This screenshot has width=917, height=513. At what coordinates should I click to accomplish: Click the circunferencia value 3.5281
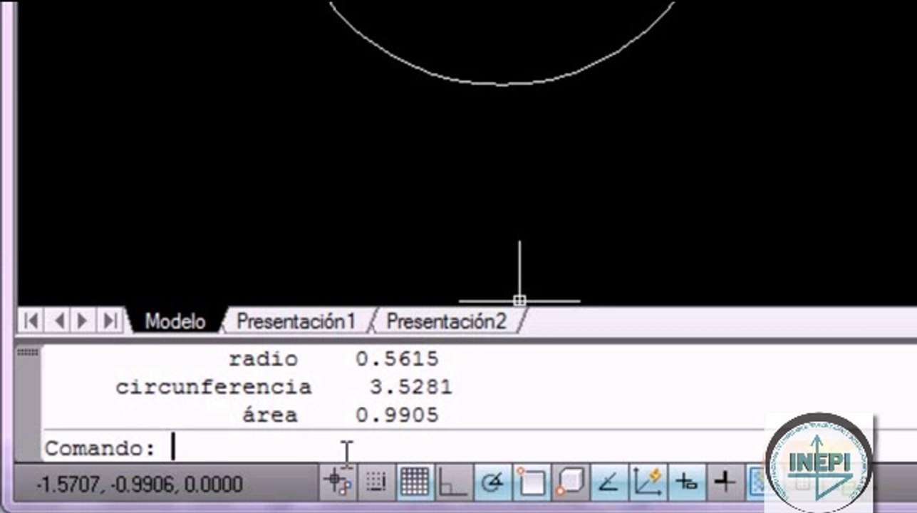tap(410, 387)
